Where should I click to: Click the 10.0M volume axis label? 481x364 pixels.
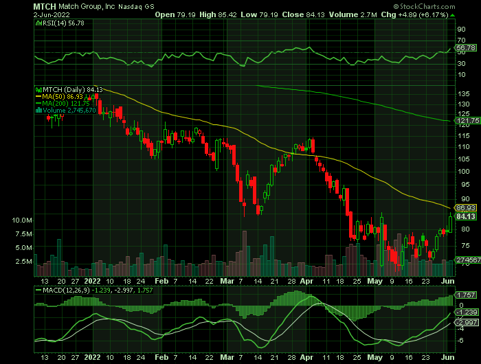22,220
